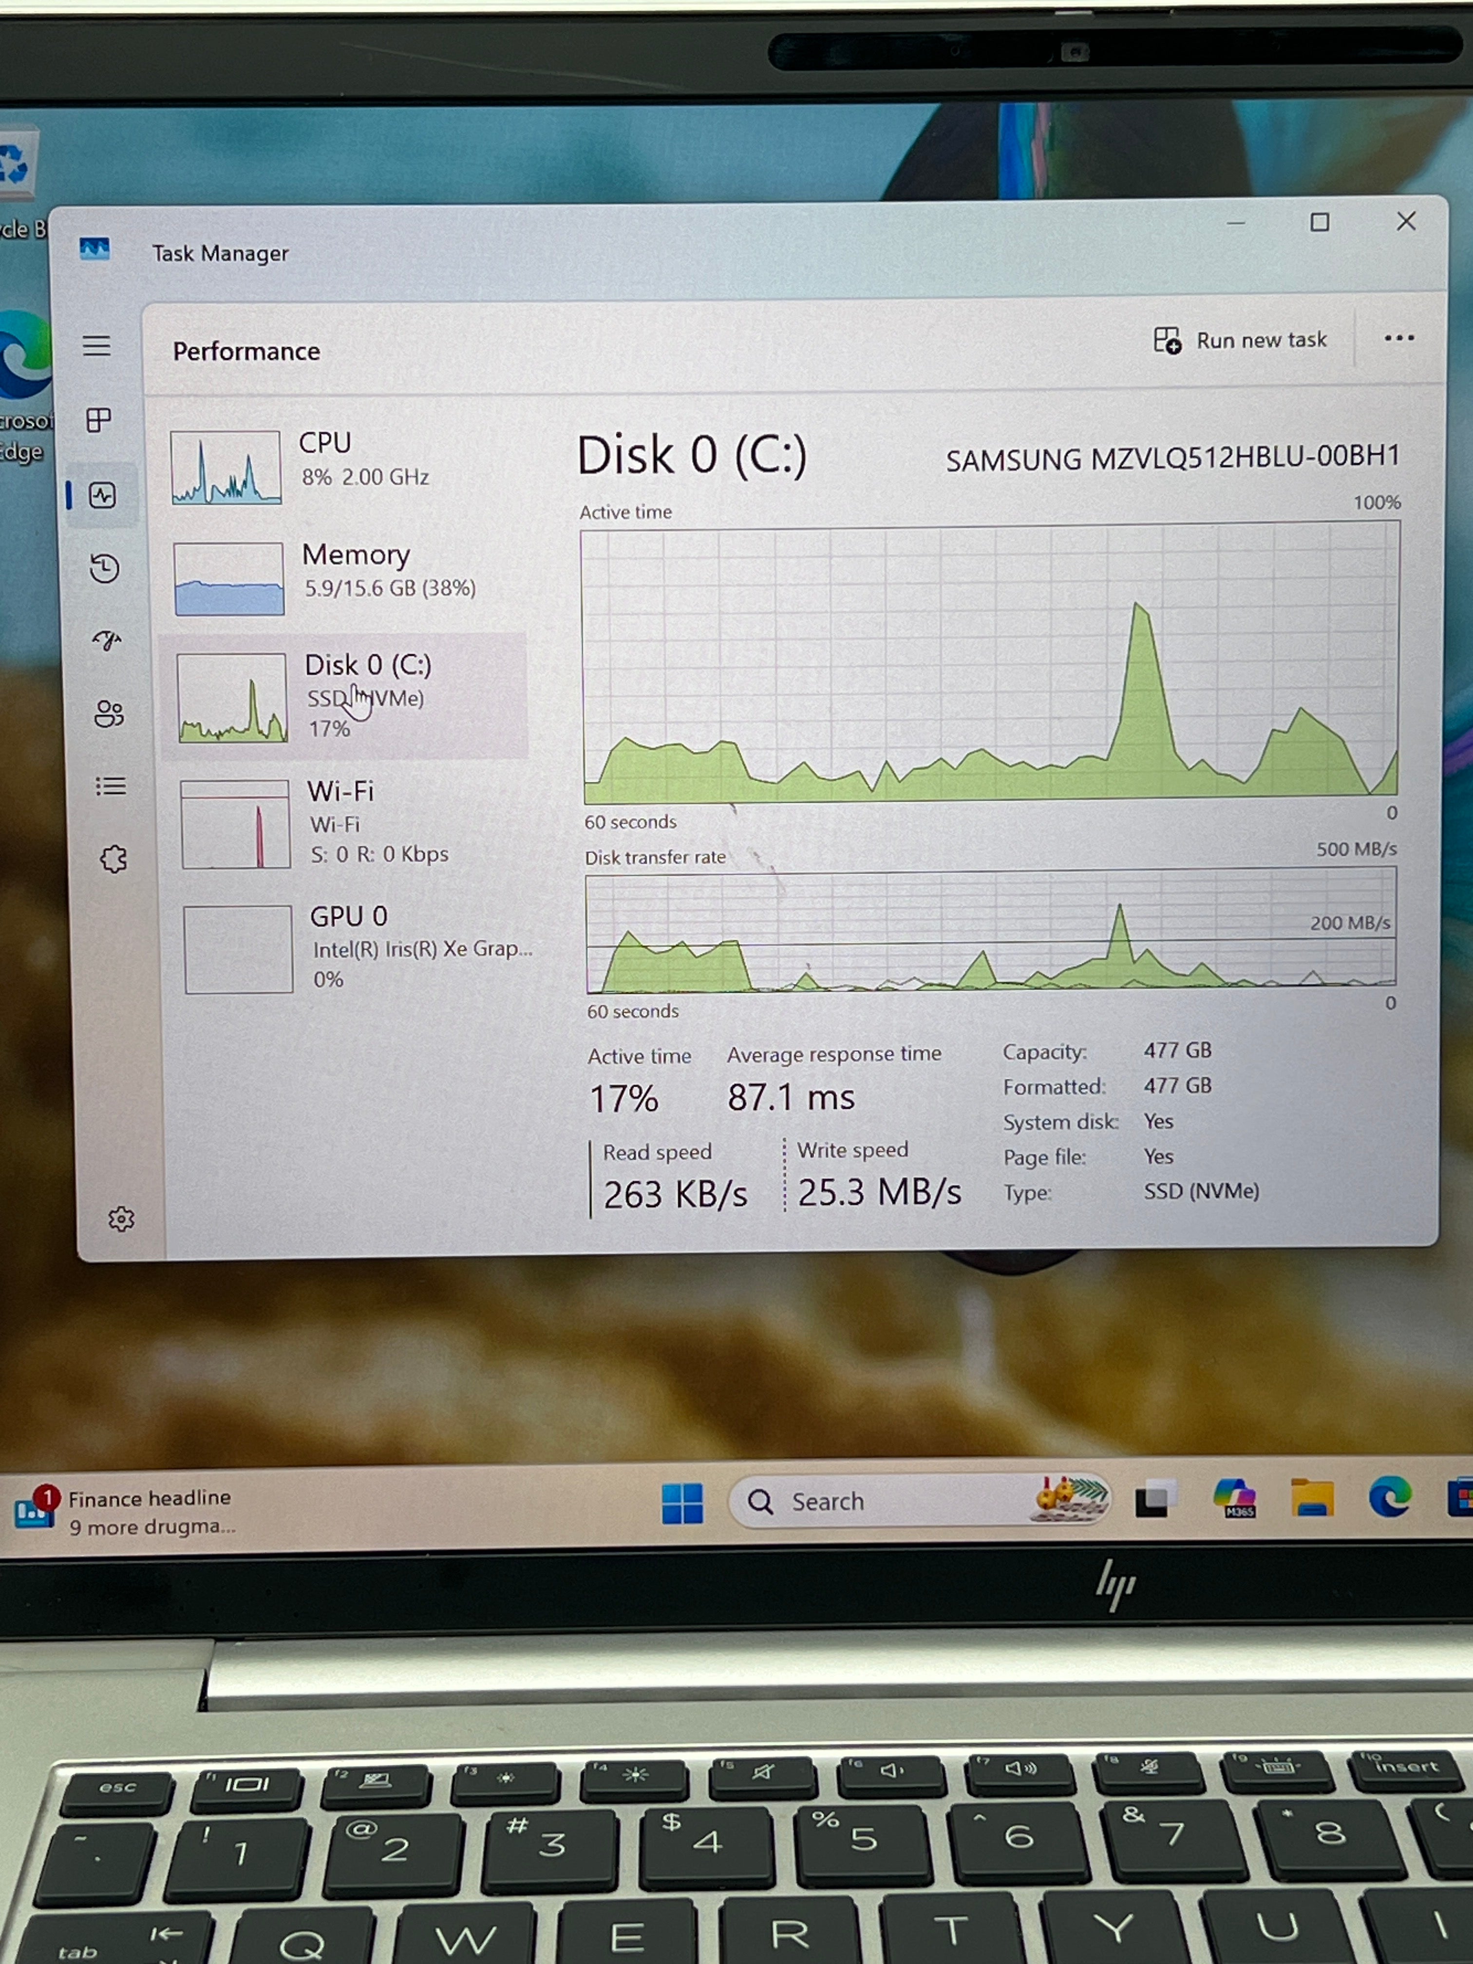Click the Performance page heading

click(x=246, y=352)
